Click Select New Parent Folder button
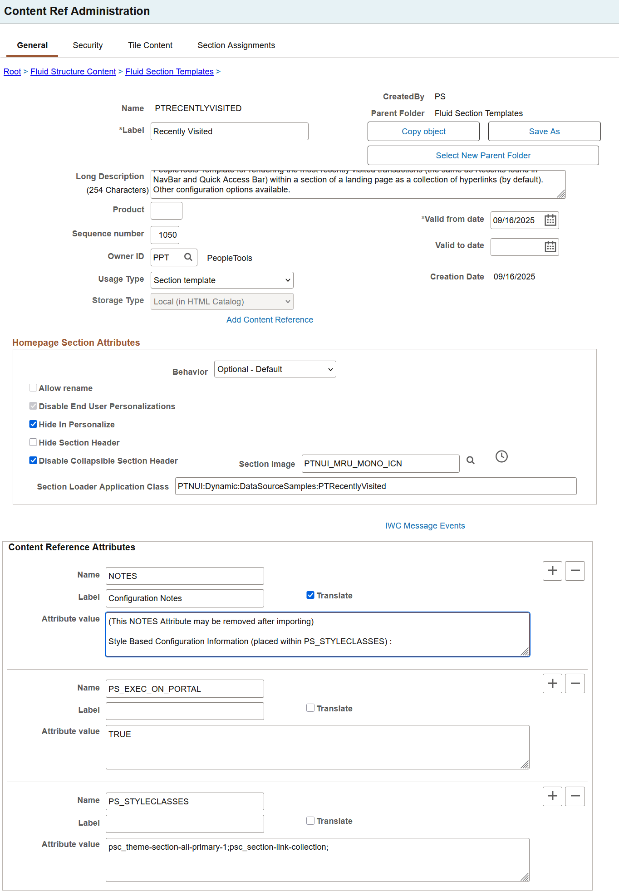Viewport: 619px width, 896px height. pos(483,156)
